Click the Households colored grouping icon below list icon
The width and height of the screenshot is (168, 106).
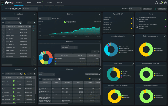pos(34,30)
